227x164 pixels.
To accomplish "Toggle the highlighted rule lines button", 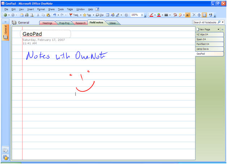I will click(204, 15).
